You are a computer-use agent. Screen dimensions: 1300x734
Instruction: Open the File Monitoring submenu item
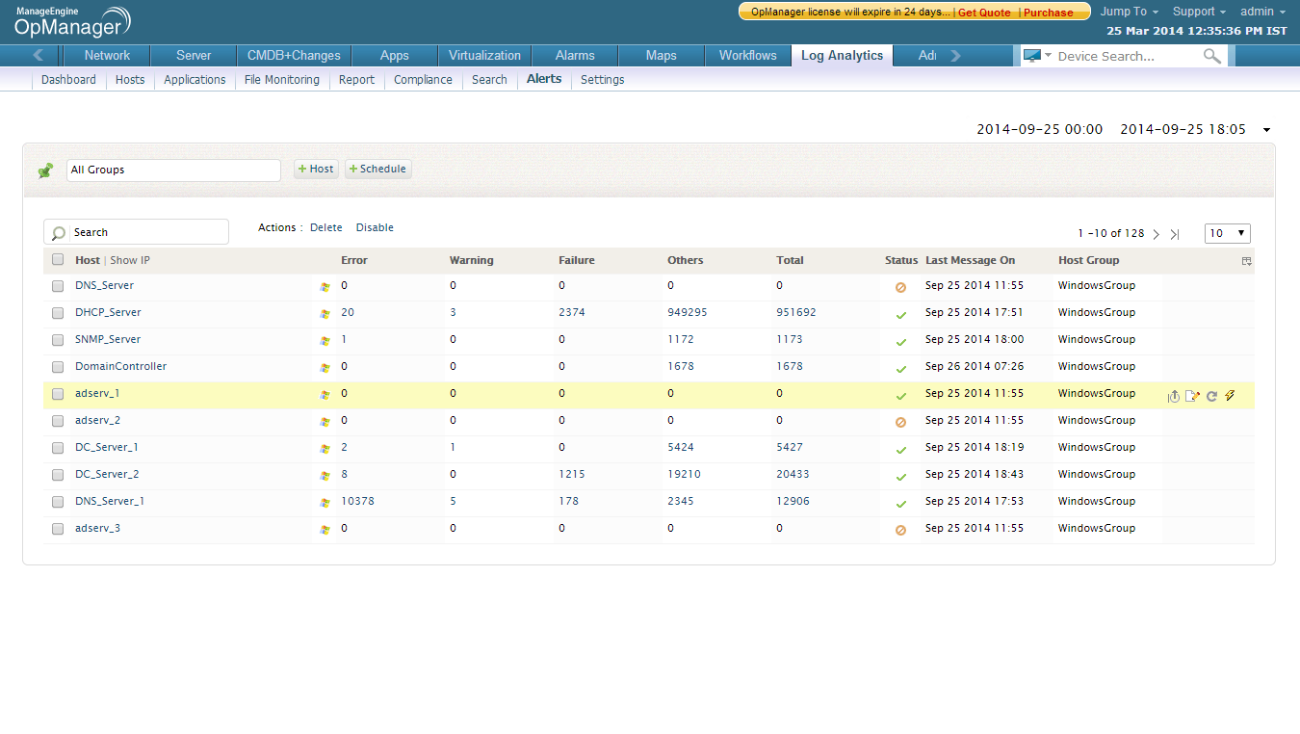coord(281,80)
